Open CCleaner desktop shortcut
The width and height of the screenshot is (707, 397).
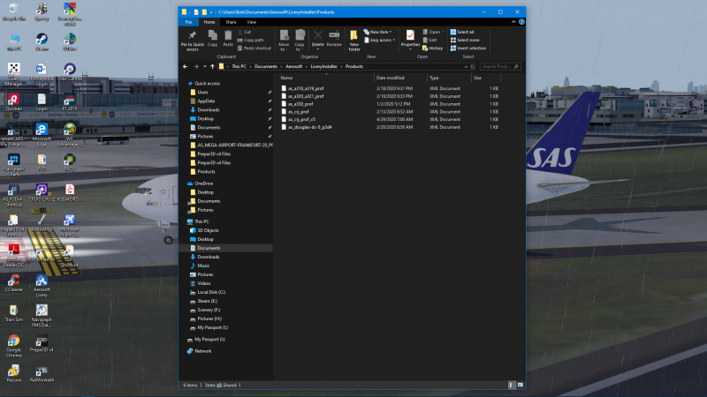(x=13, y=282)
